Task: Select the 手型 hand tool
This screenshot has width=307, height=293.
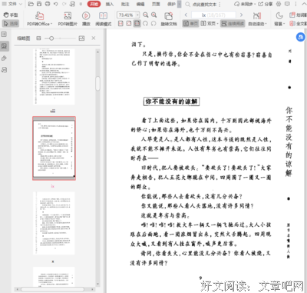Action: point(11,15)
